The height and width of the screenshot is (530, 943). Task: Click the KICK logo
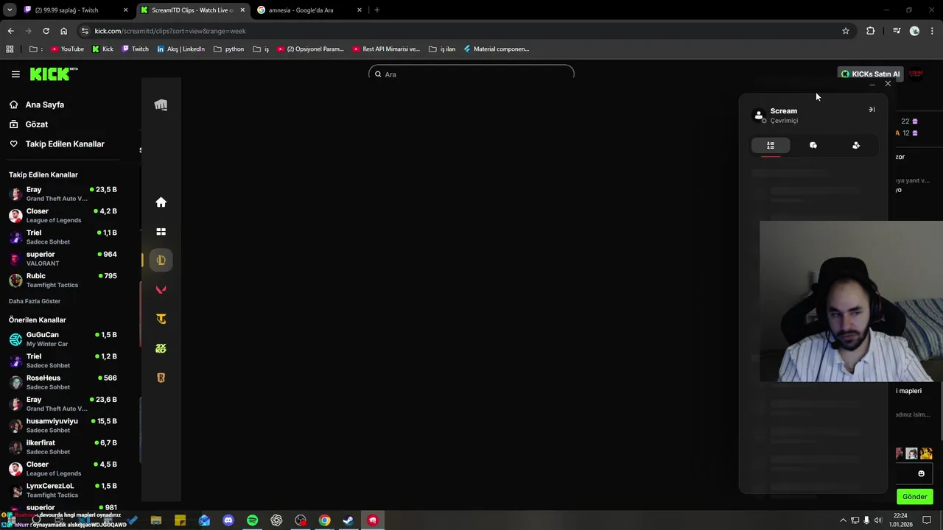click(x=53, y=74)
